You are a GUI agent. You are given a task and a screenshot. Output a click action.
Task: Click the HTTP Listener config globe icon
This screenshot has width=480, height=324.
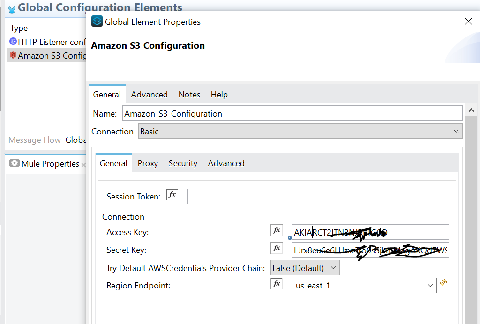tap(14, 42)
